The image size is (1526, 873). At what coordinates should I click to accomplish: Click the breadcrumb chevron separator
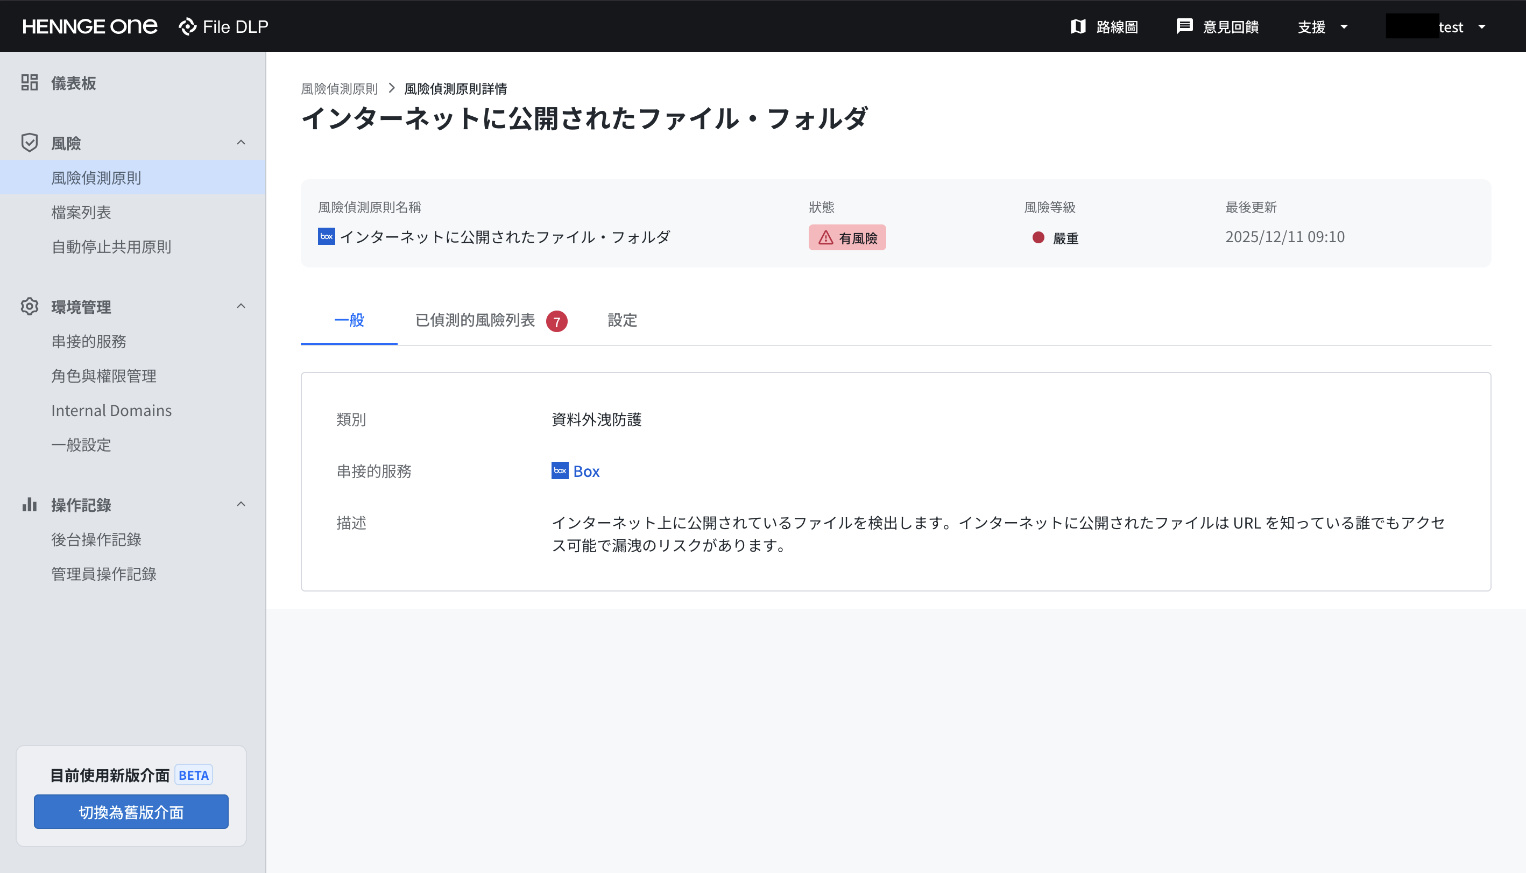point(391,88)
